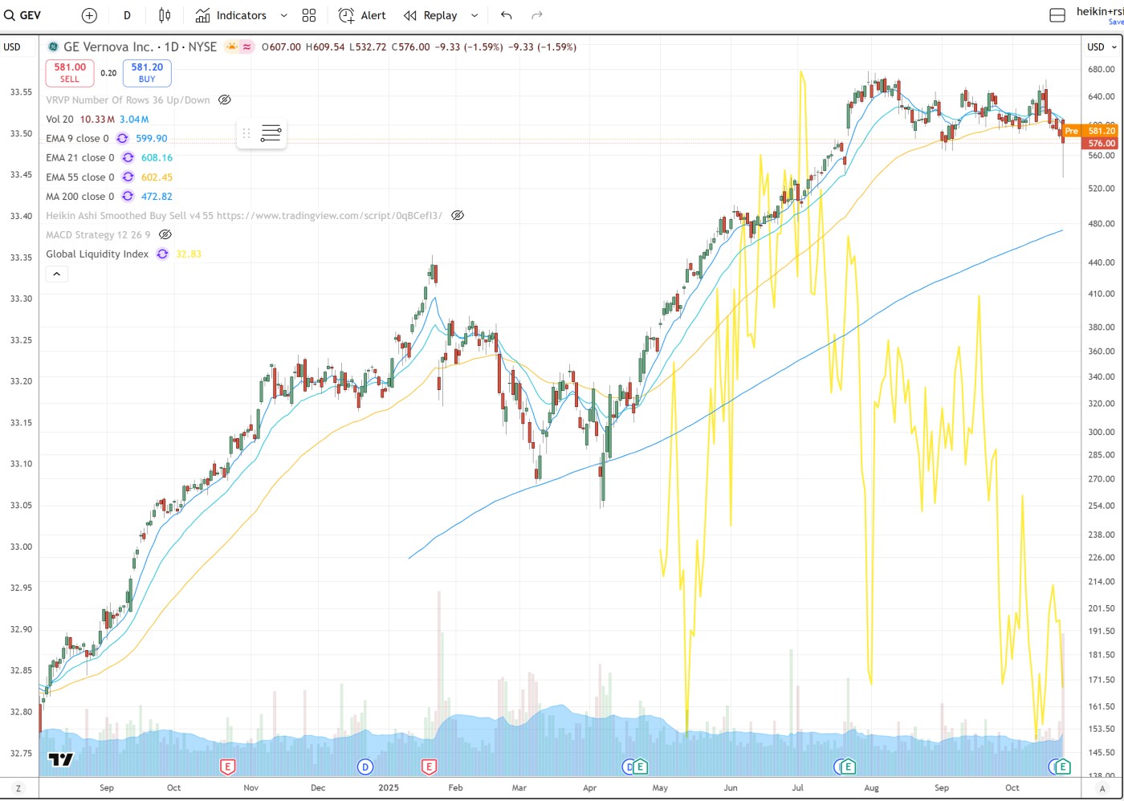Viewport: 1124px width, 801px height.
Task: Open the Indicators menu
Action: point(231,15)
